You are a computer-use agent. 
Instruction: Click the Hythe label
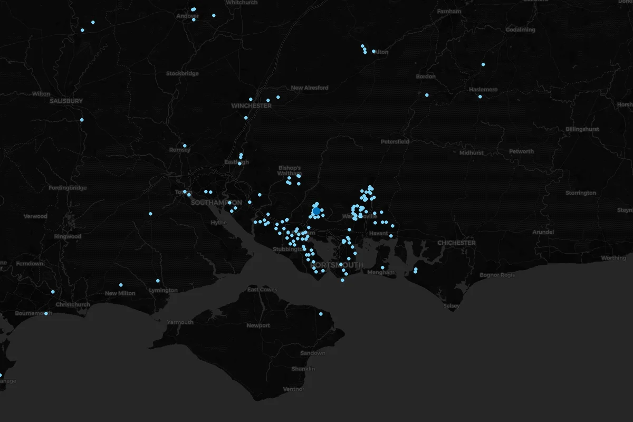218,222
